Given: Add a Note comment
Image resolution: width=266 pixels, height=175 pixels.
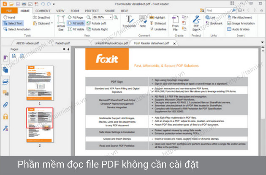Looking at the screenshot, I should [x=143, y=22].
